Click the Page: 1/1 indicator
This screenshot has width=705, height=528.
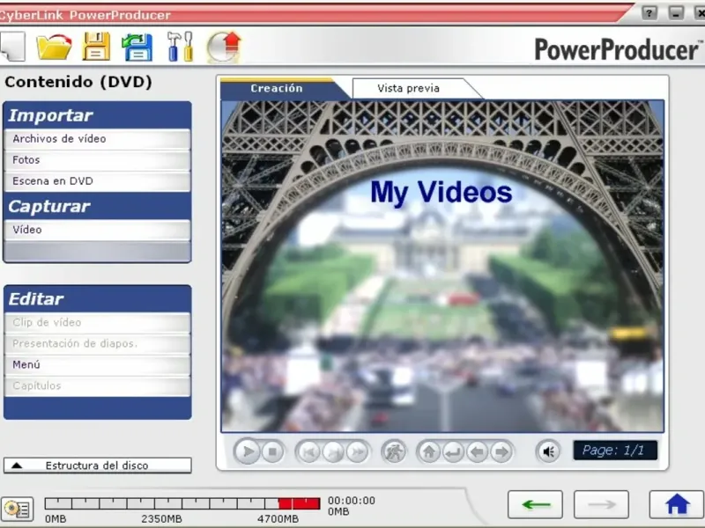tap(615, 451)
